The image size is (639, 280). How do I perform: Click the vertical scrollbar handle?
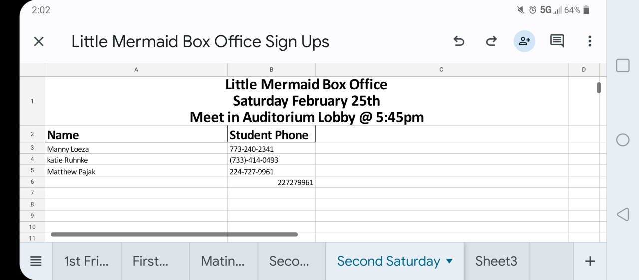pos(599,88)
